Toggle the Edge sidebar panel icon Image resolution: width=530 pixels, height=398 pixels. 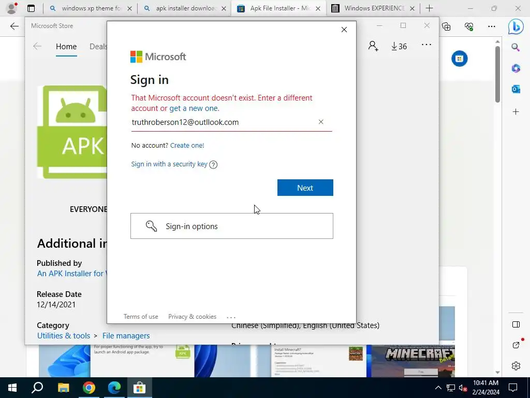tap(516, 324)
